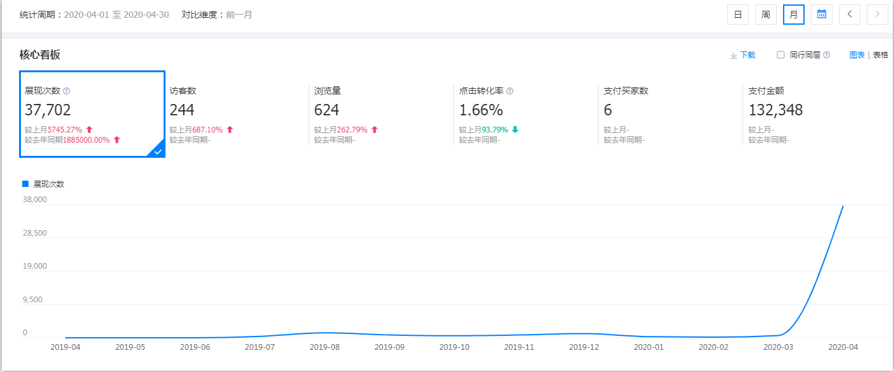Switch to 图表 chart view

point(857,55)
